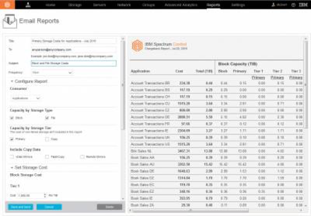Click the Email Reports page title
Image resolution: width=311 pixels, height=216 pixels.
click(39, 21)
